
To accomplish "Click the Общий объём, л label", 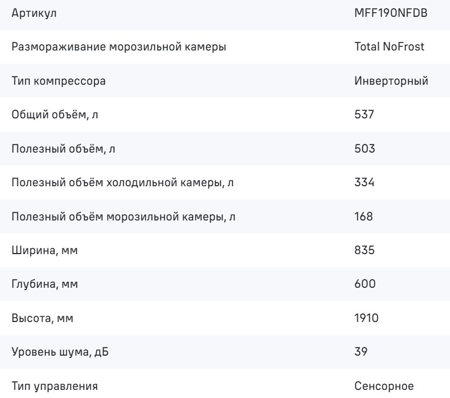I will [x=55, y=114].
